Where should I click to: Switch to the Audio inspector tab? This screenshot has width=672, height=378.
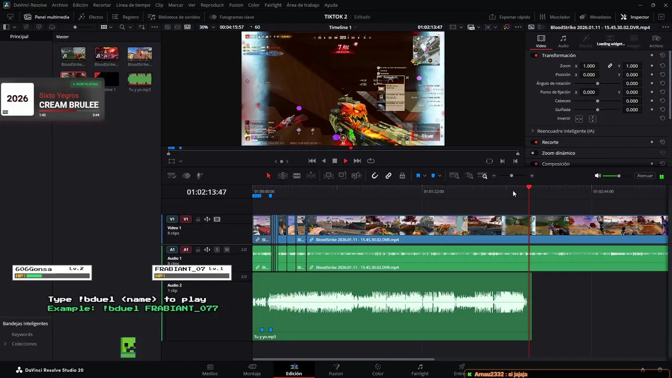pyautogui.click(x=563, y=41)
